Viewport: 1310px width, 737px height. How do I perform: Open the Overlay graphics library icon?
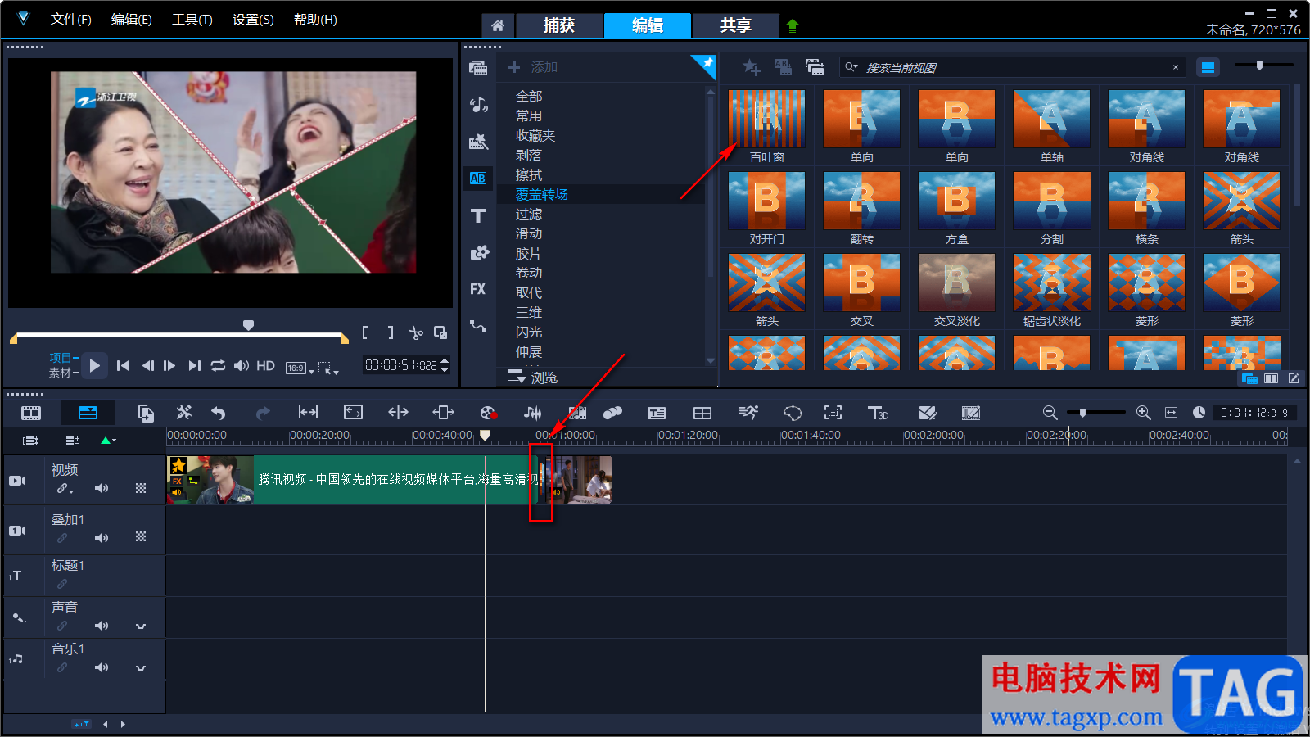[478, 252]
